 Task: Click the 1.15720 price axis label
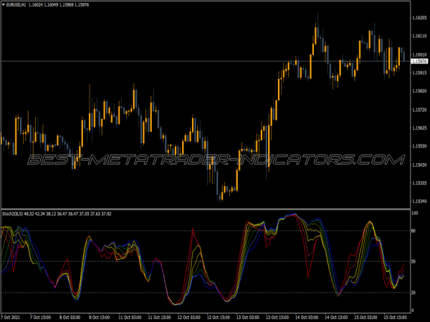tap(419, 109)
